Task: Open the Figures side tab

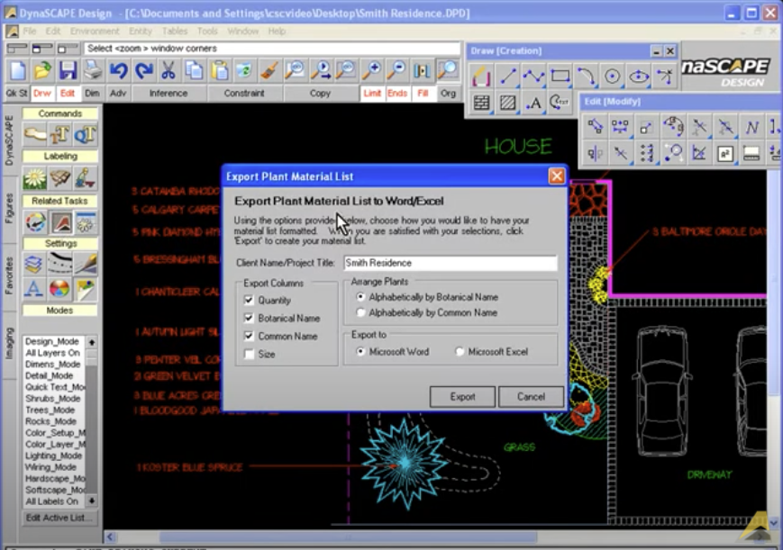Action: (x=9, y=208)
